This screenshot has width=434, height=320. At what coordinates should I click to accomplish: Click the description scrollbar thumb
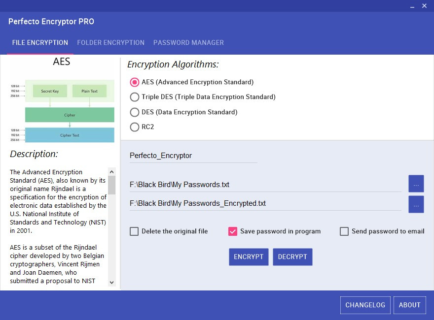[x=111, y=185]
